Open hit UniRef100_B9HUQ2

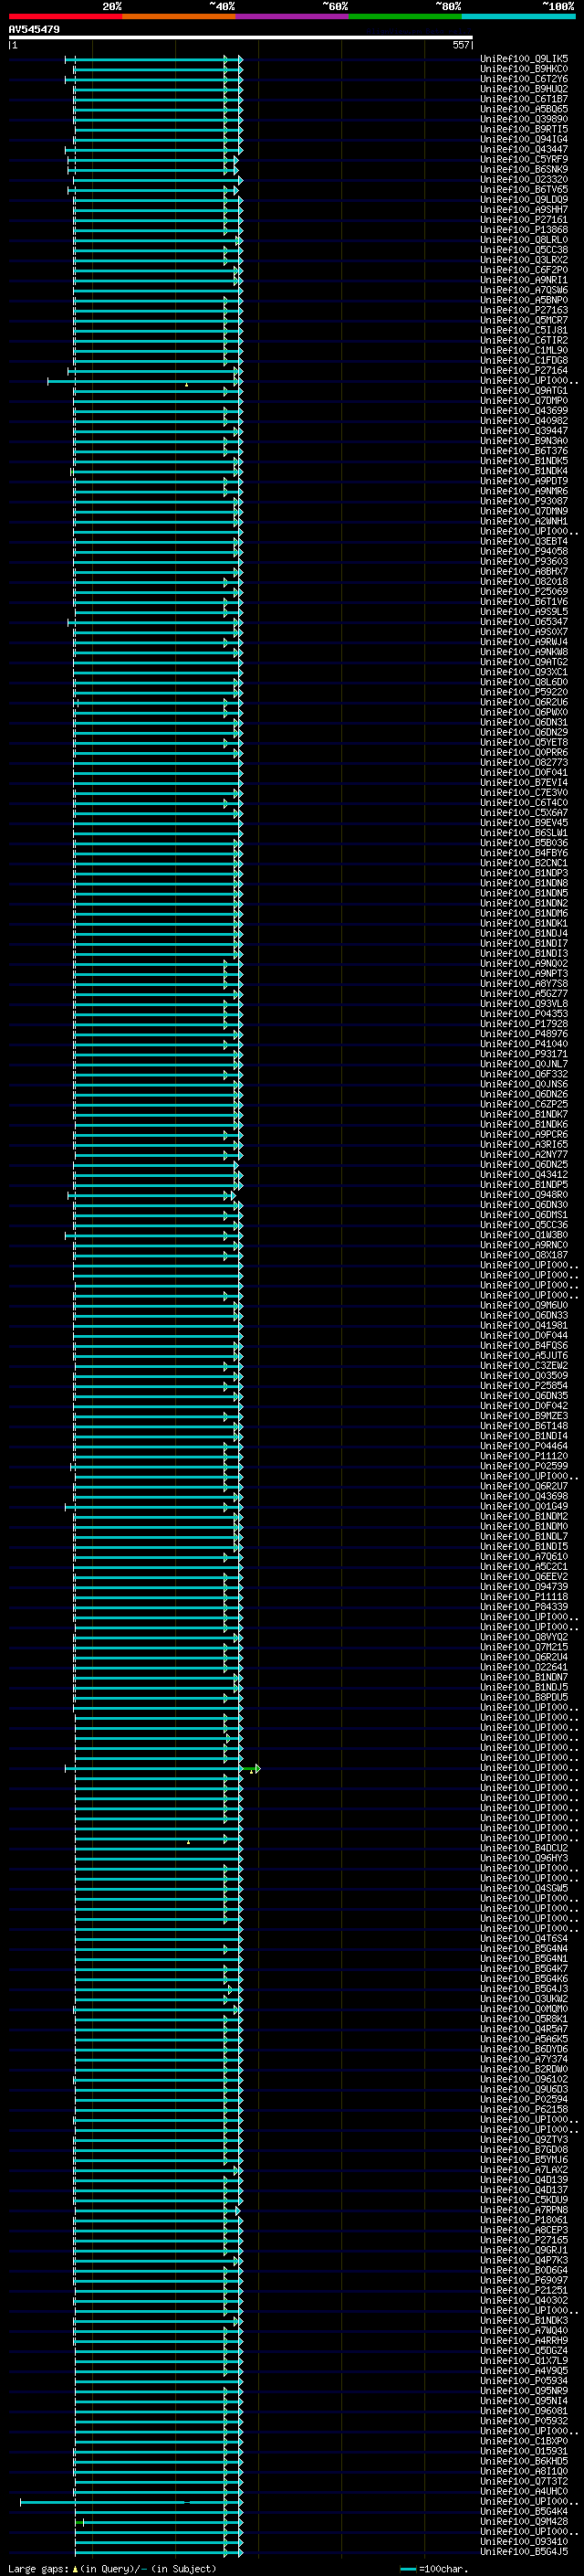(x=524, y=89)
